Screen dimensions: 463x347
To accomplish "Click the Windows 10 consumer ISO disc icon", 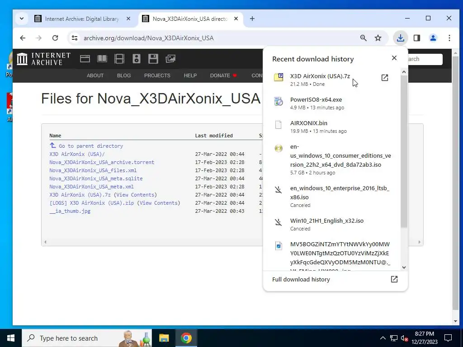I will pyautogui.click(x=279, y=148).
